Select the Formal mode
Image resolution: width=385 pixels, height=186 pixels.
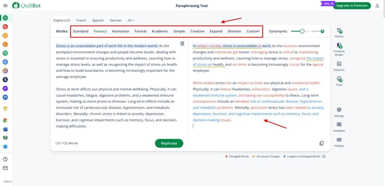click(141, 31)
